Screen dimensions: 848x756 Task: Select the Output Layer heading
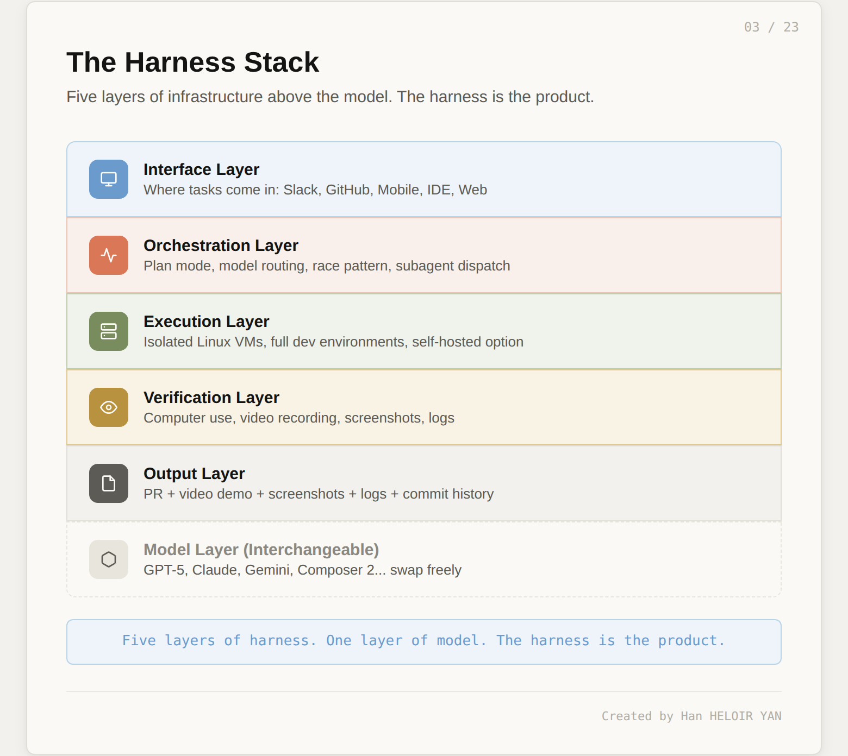(194, 474)
